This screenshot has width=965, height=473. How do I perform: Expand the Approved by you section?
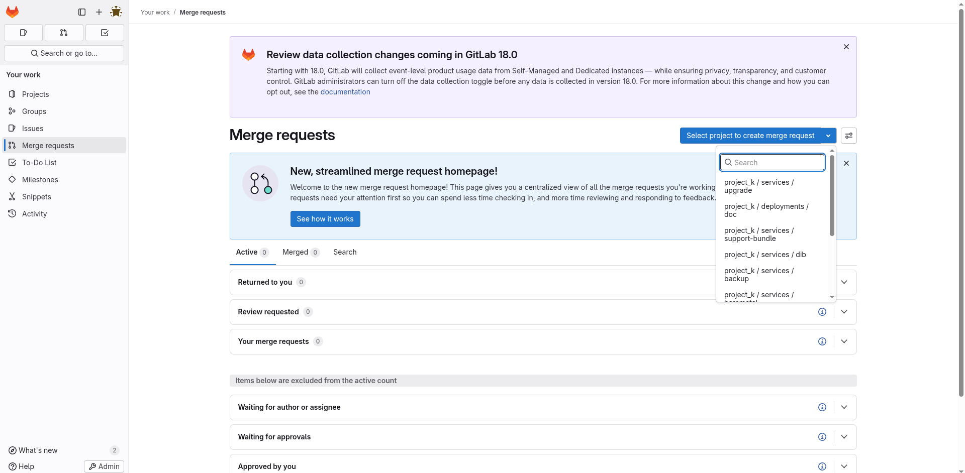coord(844,466)
